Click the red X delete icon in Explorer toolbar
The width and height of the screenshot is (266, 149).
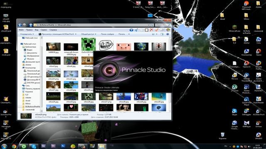(151, 30)
